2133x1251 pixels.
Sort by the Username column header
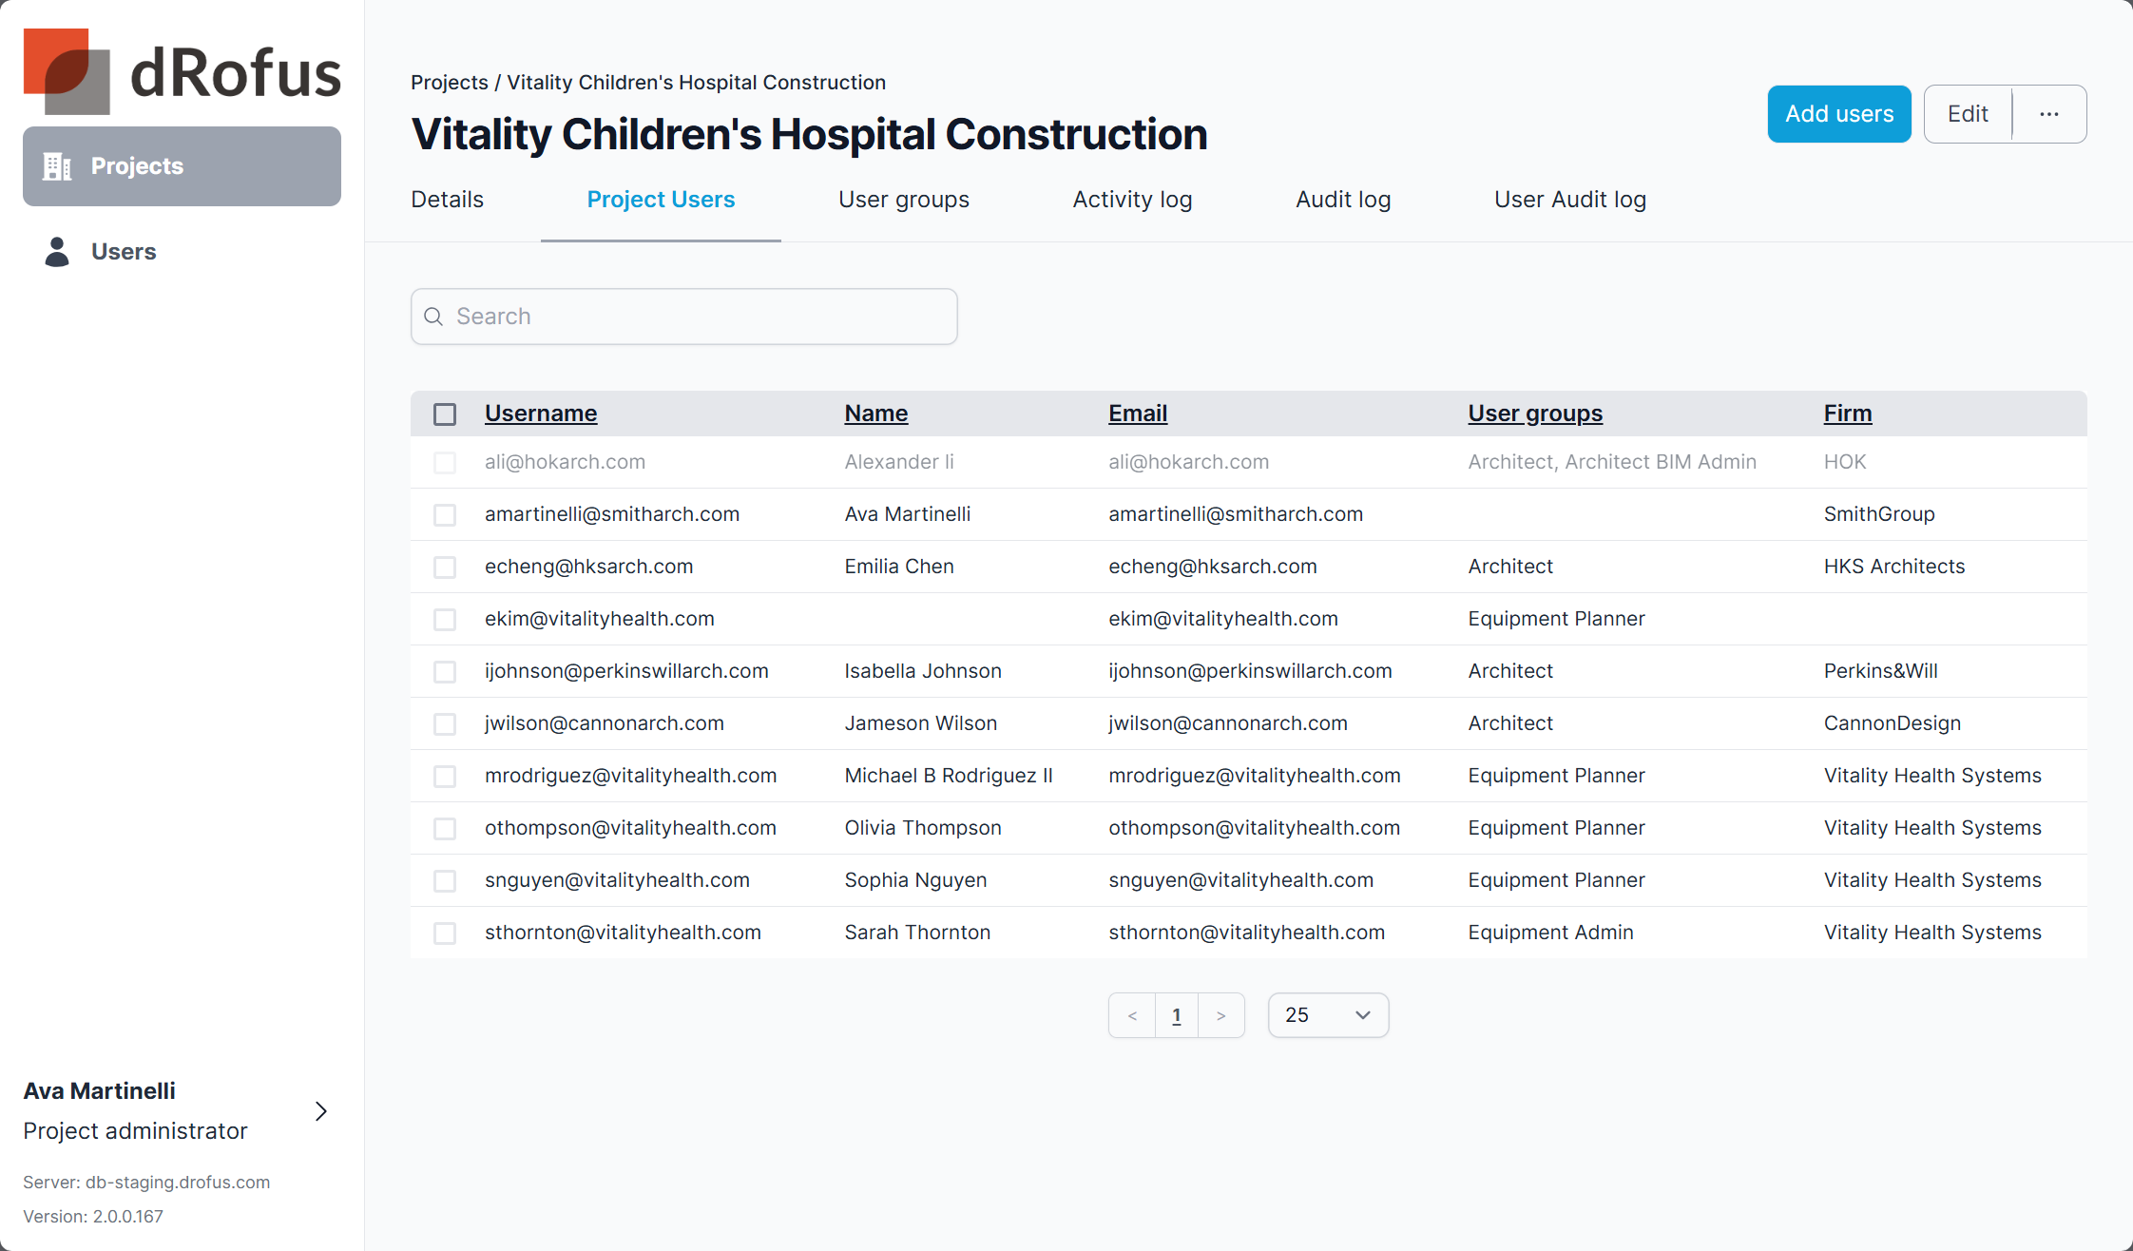tap(541, 414)
